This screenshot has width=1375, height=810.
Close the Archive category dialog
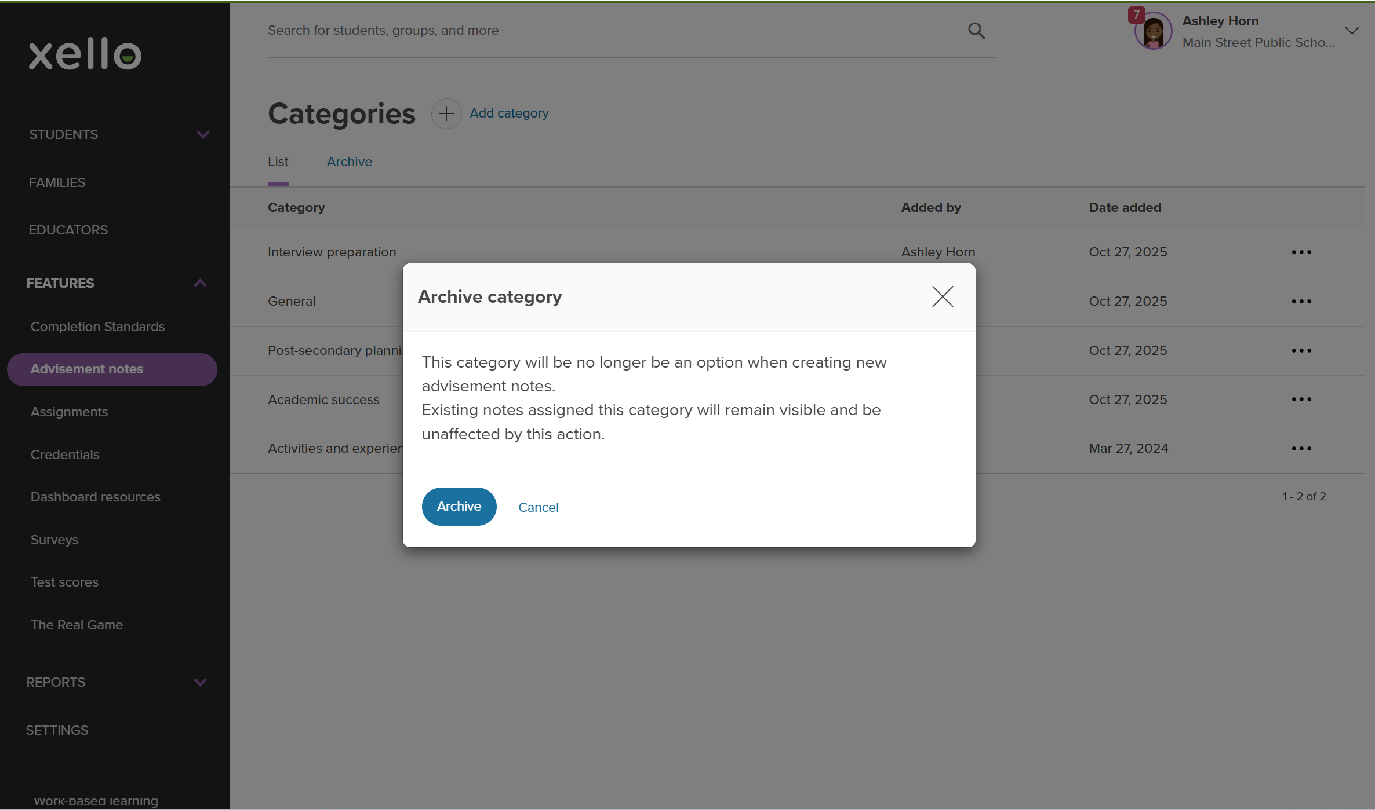943,296
